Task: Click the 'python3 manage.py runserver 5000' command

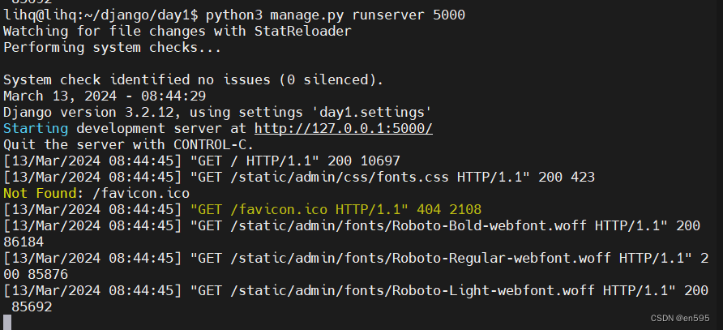Action: coord(336,15)
